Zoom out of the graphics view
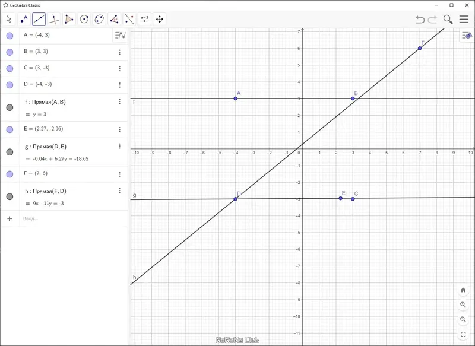The width and height of the screenshot is (475, 346). [463, 319]
